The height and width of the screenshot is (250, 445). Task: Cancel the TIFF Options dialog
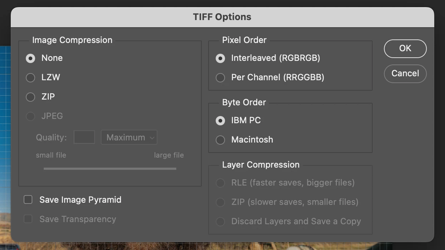tap(405, 73)
